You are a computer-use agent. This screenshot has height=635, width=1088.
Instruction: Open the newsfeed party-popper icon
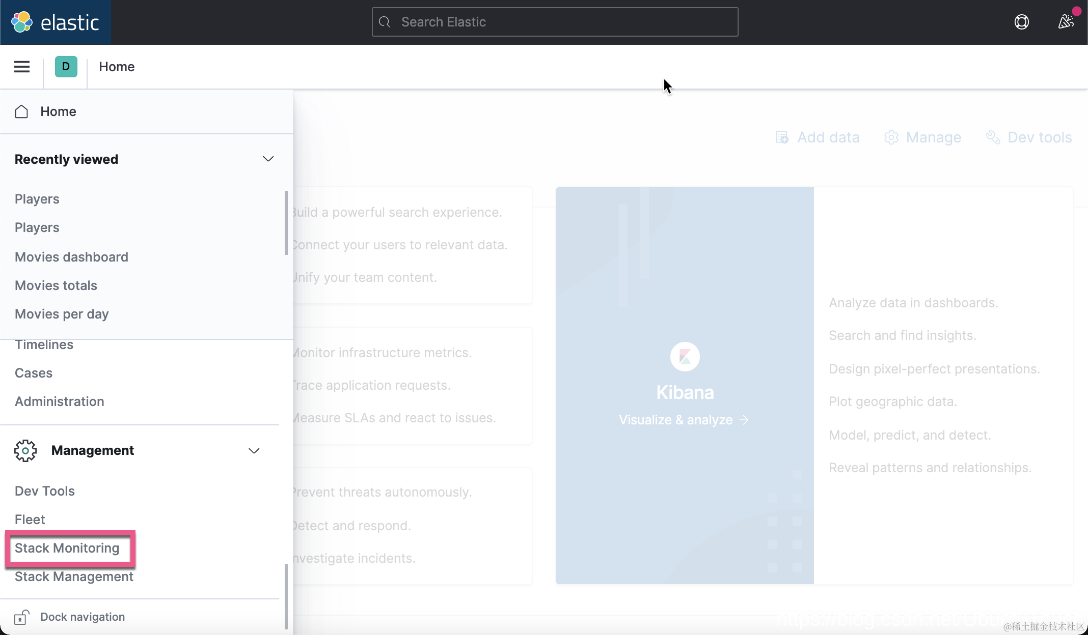coord(1066,22)
